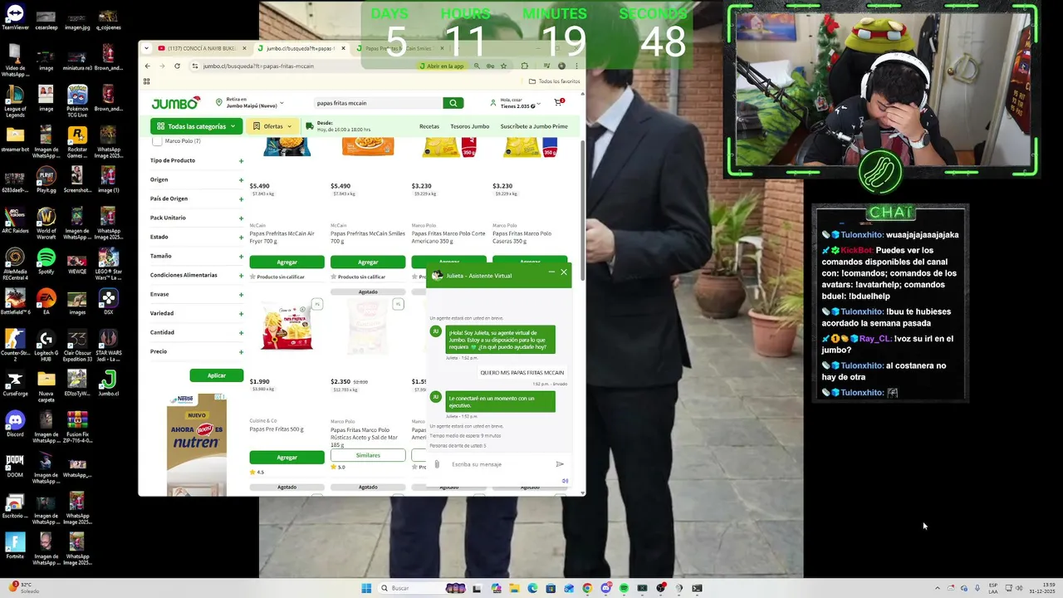Click Agregar for McCain Smiles 700 g
1063x598 pixels.
coord(368,262)
